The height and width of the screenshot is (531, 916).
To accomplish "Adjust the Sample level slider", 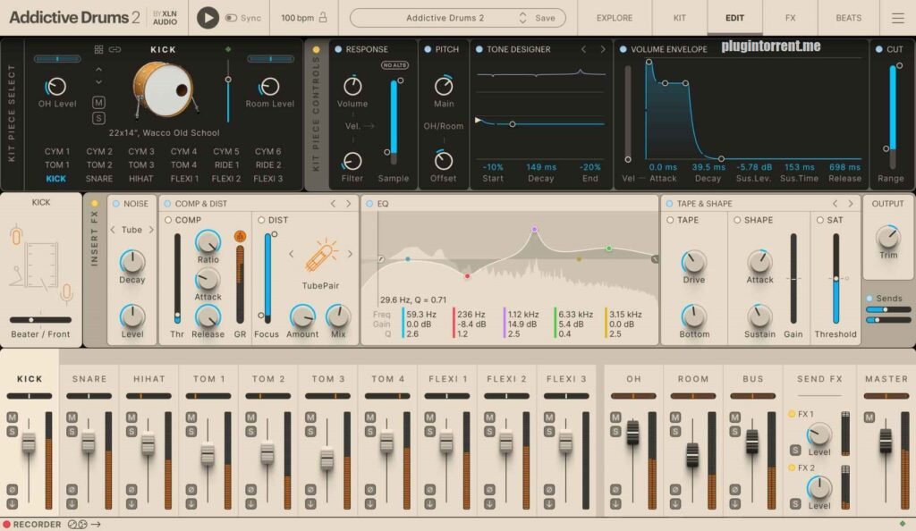I will pos(394,122).
